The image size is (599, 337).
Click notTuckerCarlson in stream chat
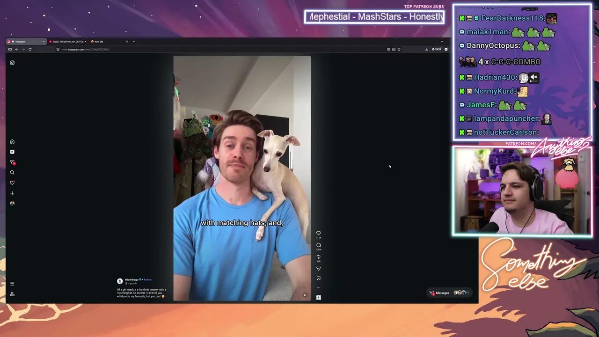pos(506,133)
